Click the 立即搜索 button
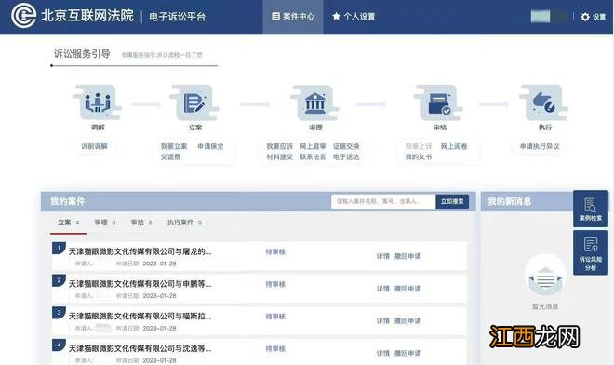The image size is (614, 365). (452, 201)
